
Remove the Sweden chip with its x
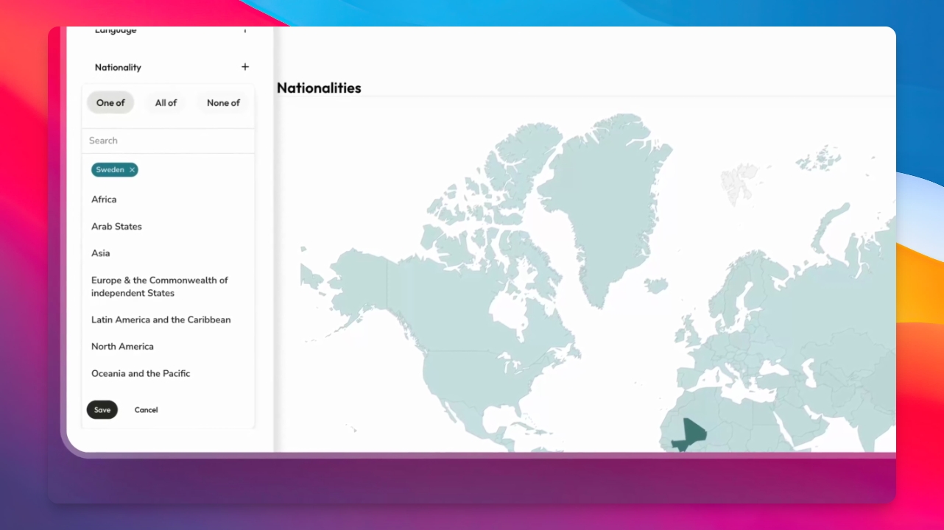coord(132,170)
